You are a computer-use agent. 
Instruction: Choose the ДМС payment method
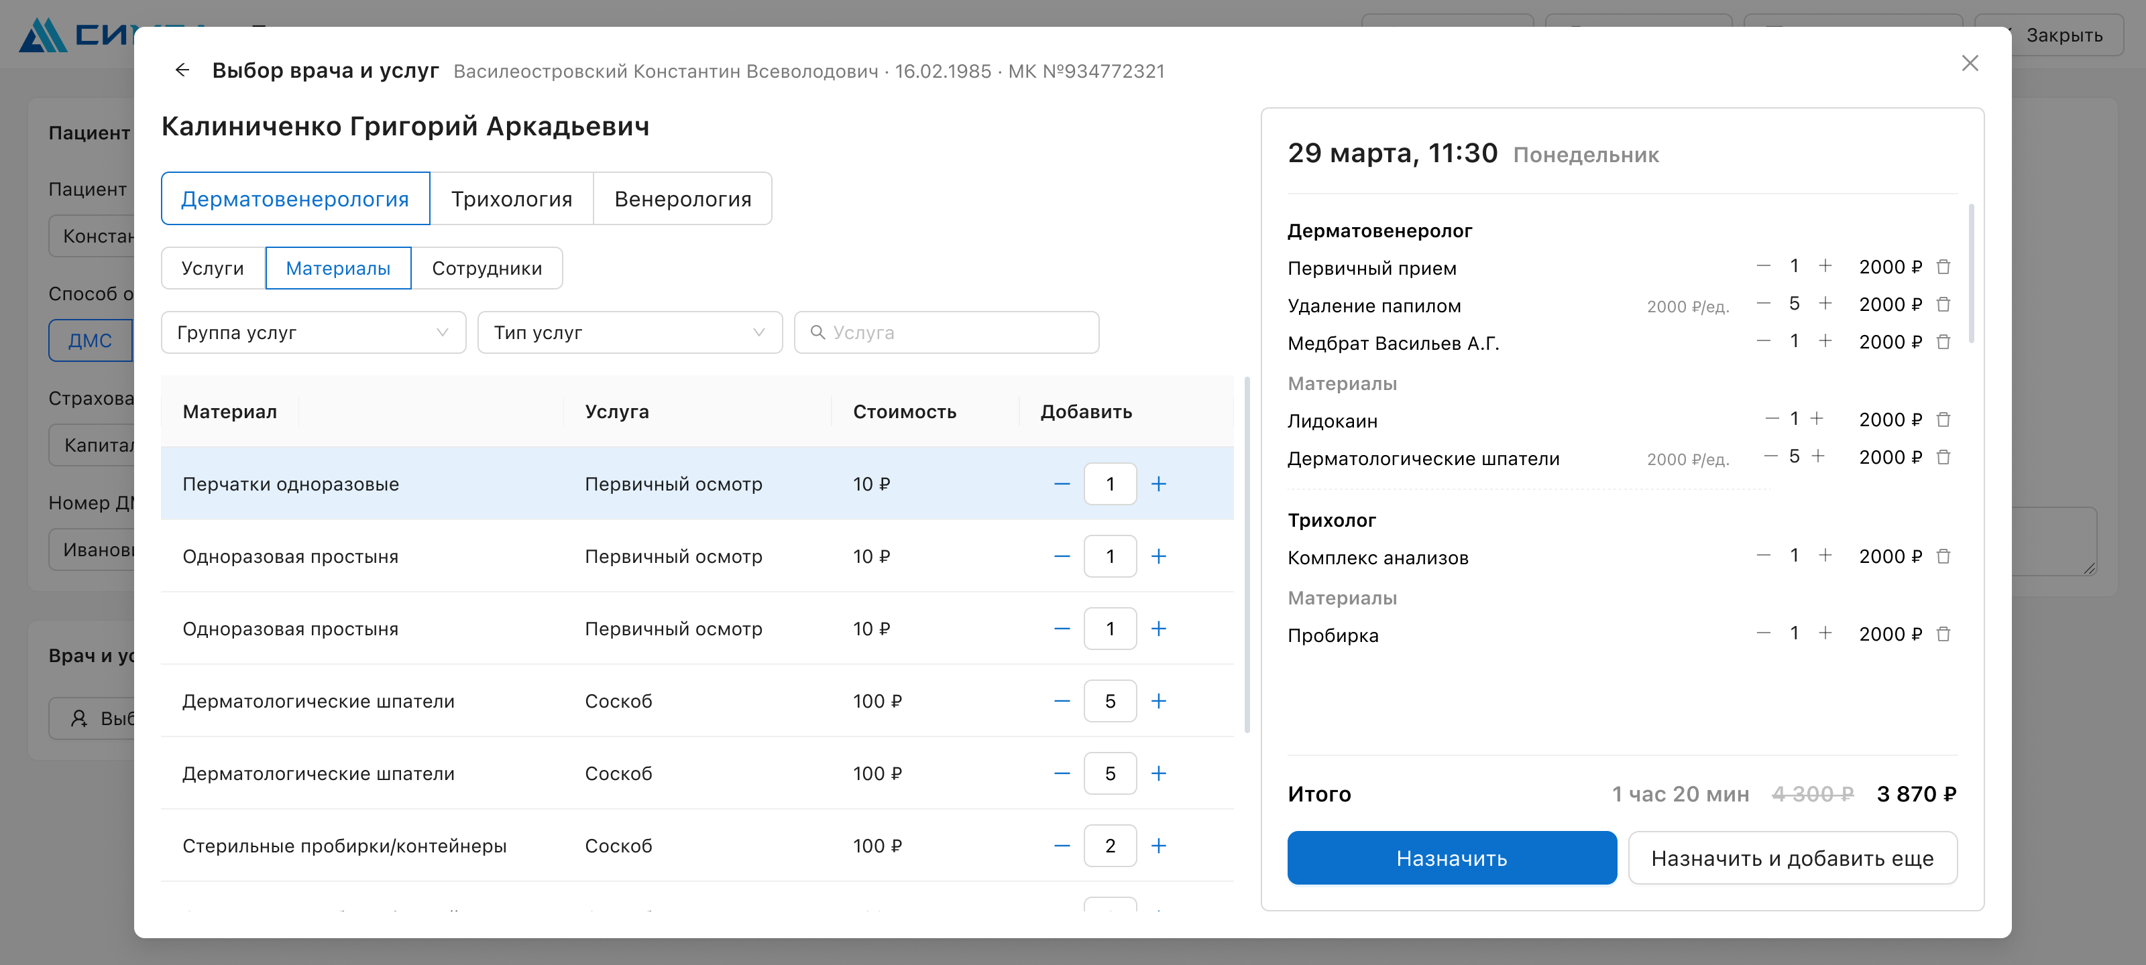point(90,340)
